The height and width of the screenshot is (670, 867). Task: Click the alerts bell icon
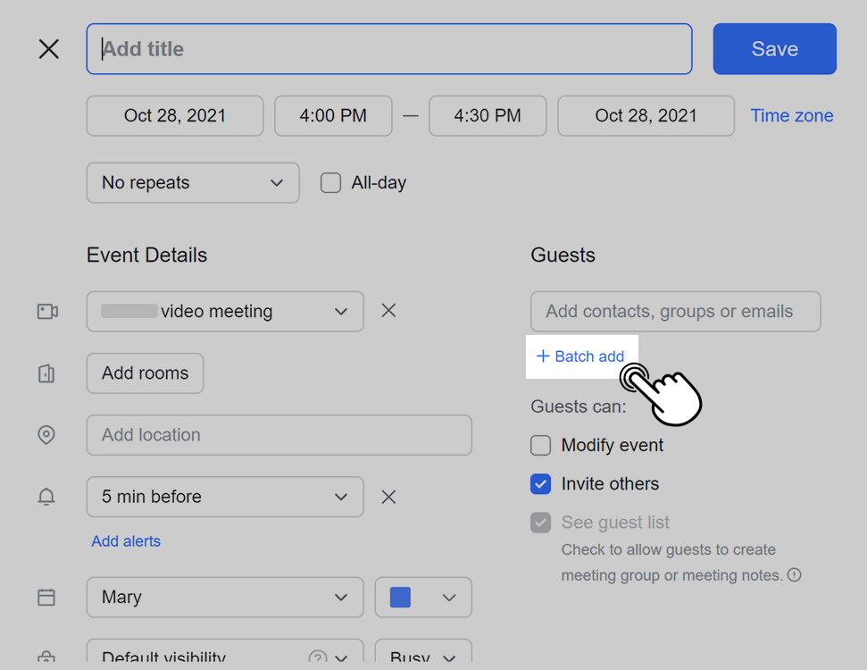(x=47, y=497)
